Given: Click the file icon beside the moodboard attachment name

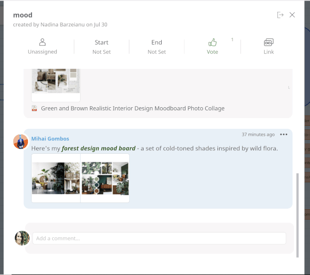Looking at the screenshot, I should (34, 108).
